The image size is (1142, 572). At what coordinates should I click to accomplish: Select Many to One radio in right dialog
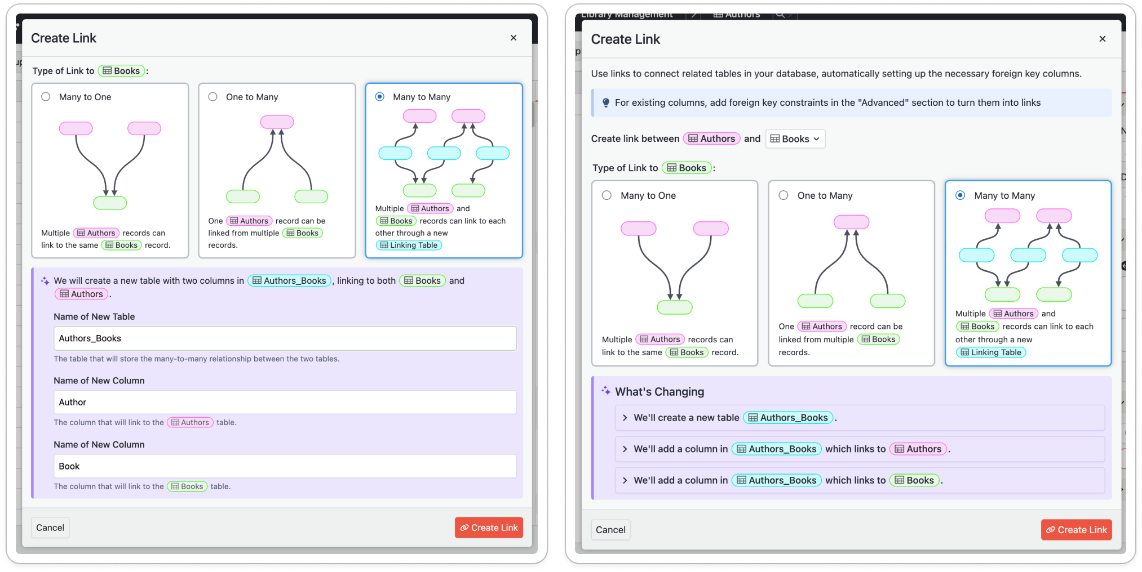(x=607, y=195)
